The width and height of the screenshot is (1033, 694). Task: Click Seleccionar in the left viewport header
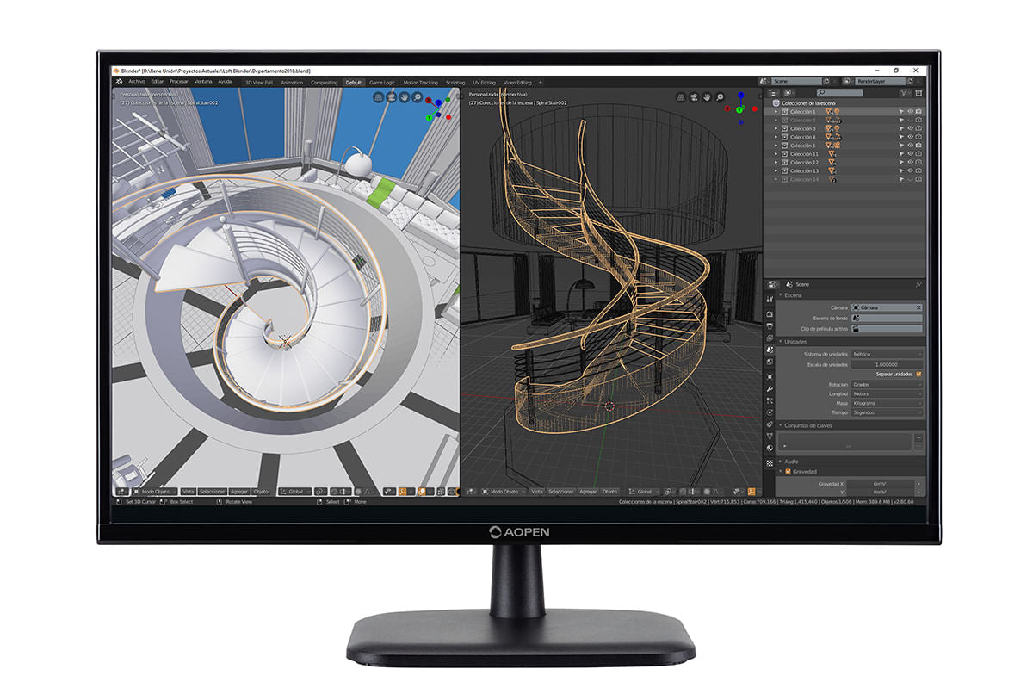tap(212, 492)
